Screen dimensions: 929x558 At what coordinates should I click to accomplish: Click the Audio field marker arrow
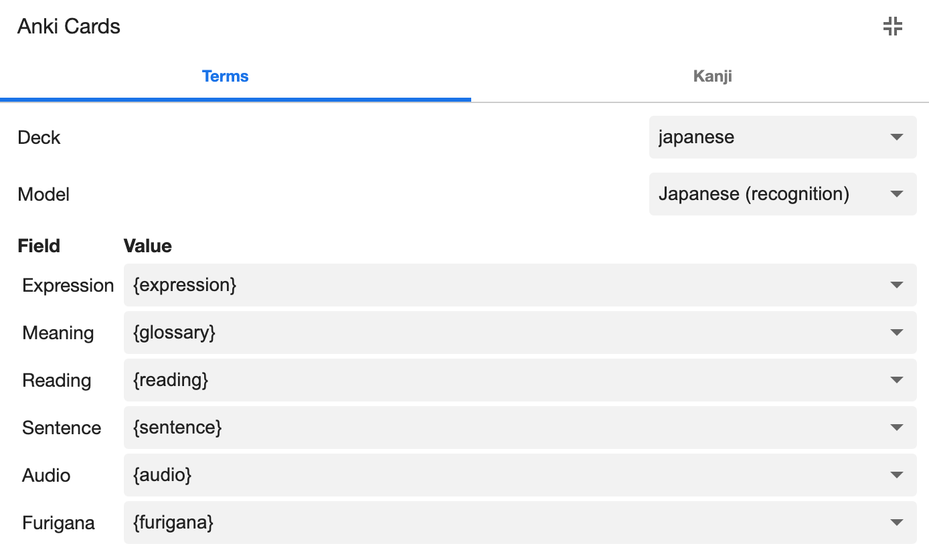(897, 475)
